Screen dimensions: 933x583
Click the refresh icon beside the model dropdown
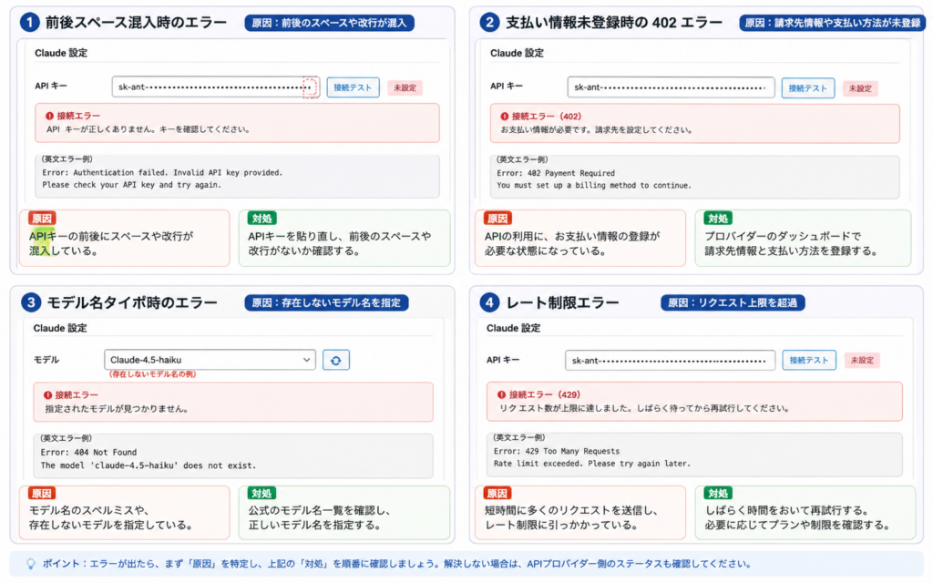pos(335,360)
